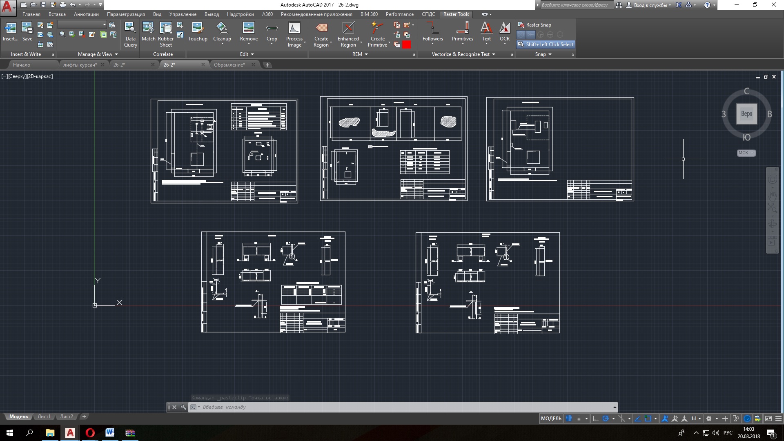Choose the Crop tool
The width and height of the screenshot is (784, 441).
click(x=272, y=32)
